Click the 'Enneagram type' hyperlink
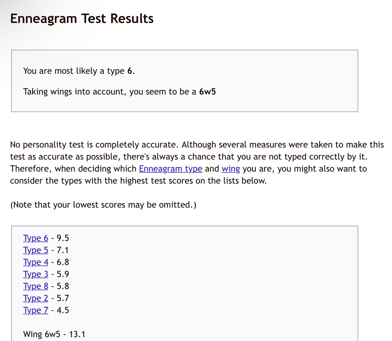392x341 pixels. (171, 169)
